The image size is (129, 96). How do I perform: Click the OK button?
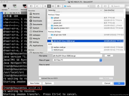tap(119, 83)
